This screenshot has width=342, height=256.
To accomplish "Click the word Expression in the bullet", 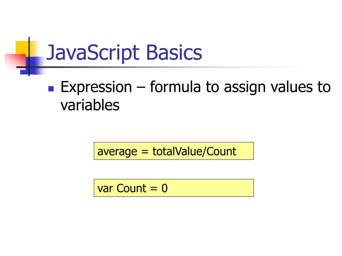I will (96, 88).
